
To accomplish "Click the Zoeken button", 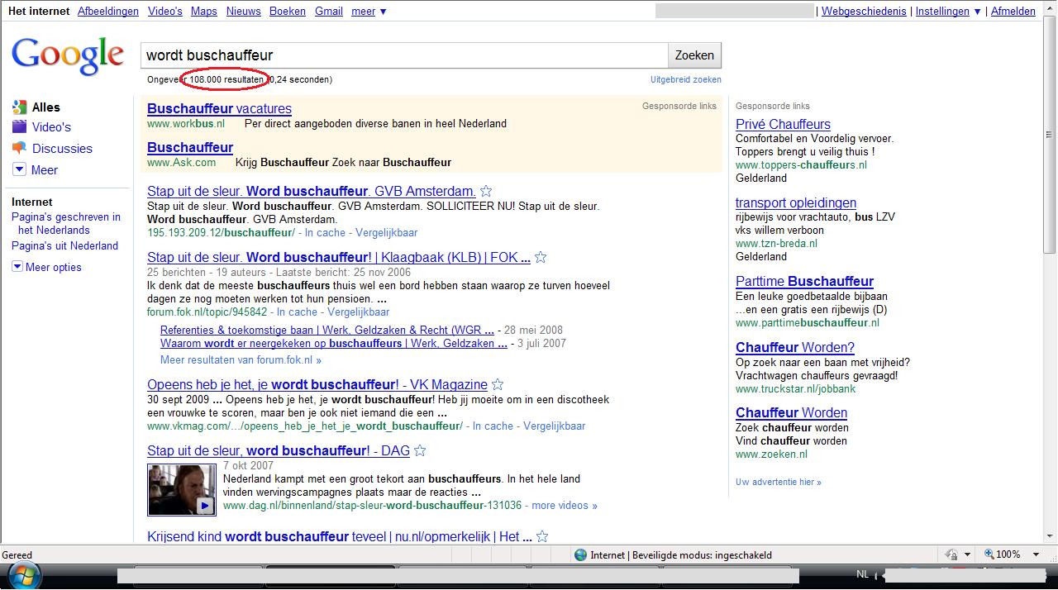I will pos(694,55).
